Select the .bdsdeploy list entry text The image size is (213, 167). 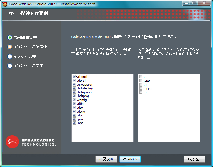pyautogui.click(x=85, y=88)
